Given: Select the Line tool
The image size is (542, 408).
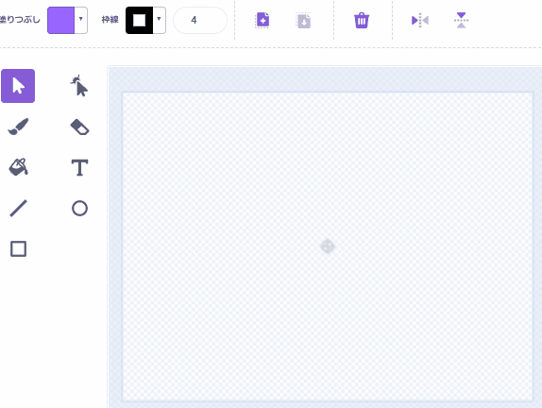Looking at the screenshot, I should [18, 208].
